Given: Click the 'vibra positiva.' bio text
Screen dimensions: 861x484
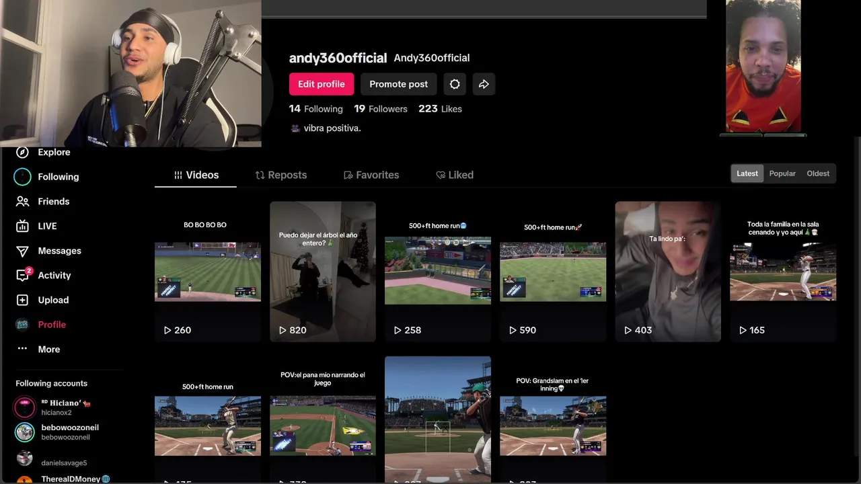Looking at the screenshot, I should pyautogui.click(x=332, y=128).
